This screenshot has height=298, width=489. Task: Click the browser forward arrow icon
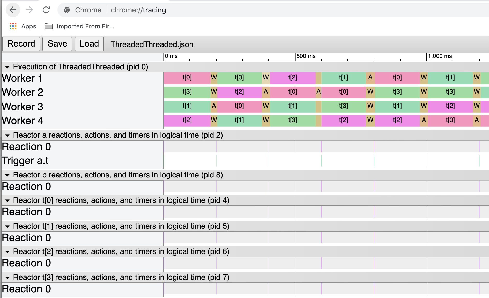coord(29,10)
